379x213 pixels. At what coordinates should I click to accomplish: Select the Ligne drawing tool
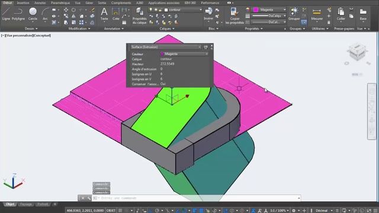pos(7,14)
